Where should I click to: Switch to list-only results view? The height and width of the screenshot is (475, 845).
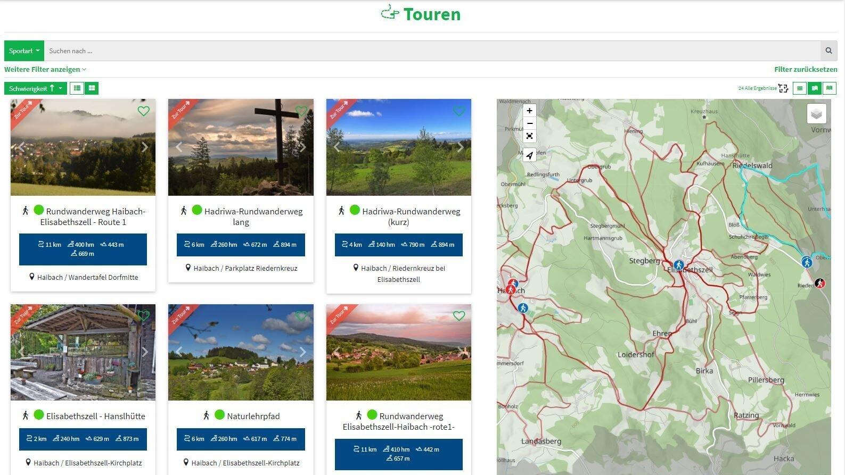pyautogui.click(x=799, y=88)
